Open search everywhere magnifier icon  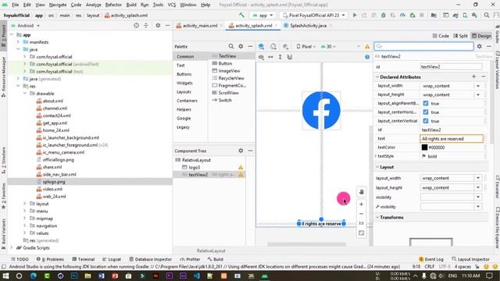(x=487, y=16)
